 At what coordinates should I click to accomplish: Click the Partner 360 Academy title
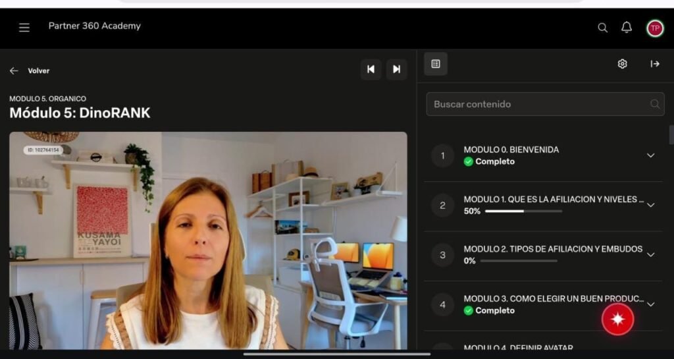pos(95,26)
